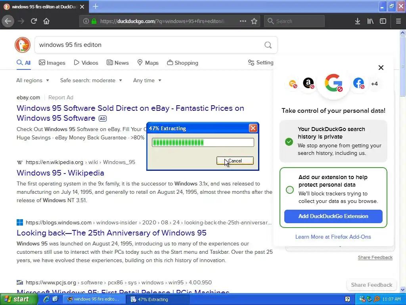This screenshot has height=305, width=406.
Task: Click the green check next to private history
Action: [289, 142]
